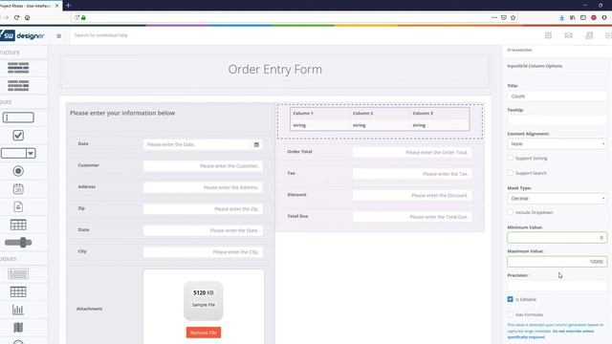This screenshot has width=612, height=344.
Task: Open the hamburger menu next to designer logo
Action: click(x=59, y=36)
